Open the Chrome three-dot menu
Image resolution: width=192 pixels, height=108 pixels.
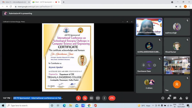click(189, 7)
